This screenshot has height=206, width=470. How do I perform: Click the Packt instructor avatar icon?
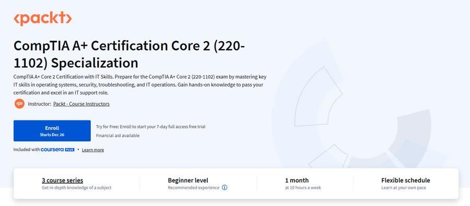click(x=19, y=104)
